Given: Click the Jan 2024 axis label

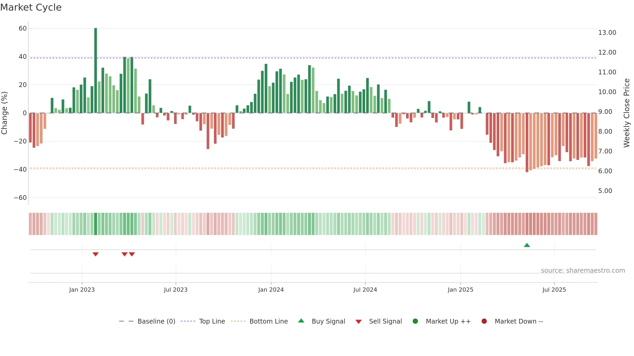Looking at the screenshot, I should (x=271, y=290).
